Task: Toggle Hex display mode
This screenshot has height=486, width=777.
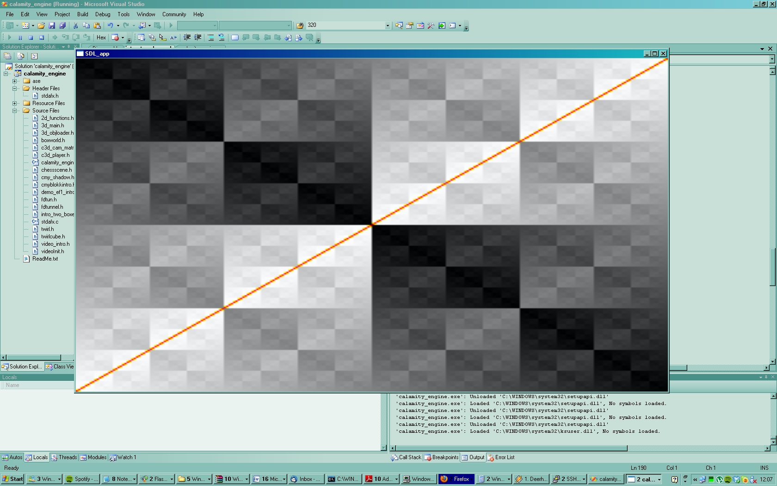Action: click(101, 37)
